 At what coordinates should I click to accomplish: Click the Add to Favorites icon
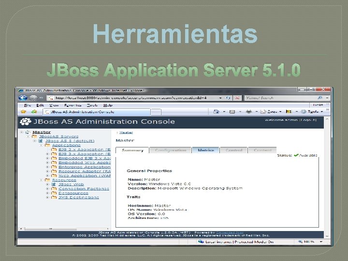pyautogui.click(x=34, y=112)
